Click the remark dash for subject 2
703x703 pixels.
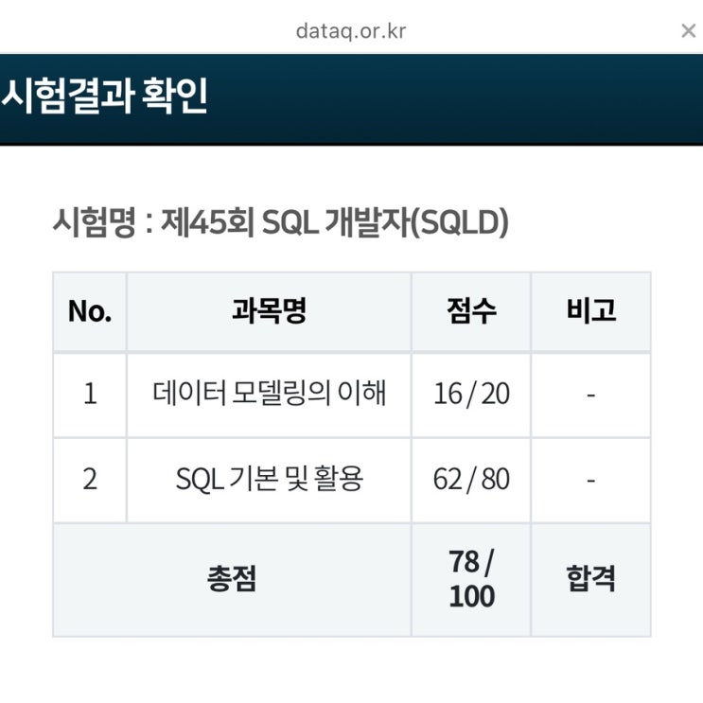(x=591, y=481)
